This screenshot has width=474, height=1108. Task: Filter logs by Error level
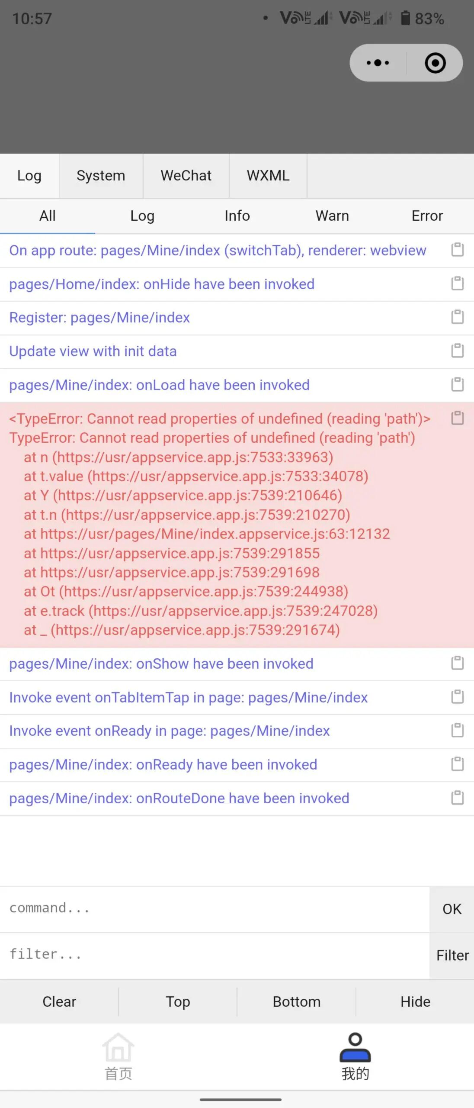[x=427, y=216]
